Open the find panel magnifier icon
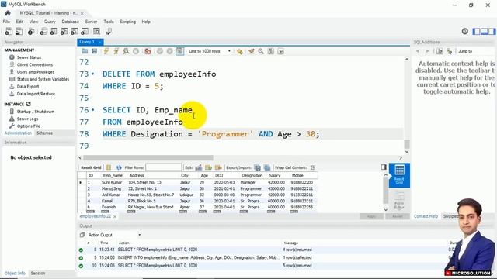 pyautogui.click(x=261, y=51)
